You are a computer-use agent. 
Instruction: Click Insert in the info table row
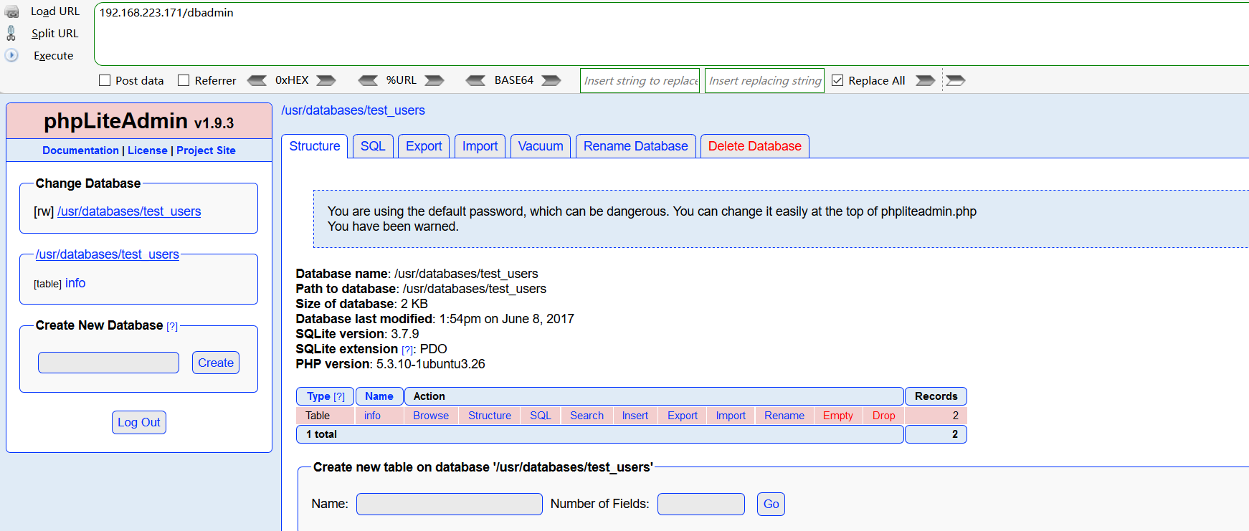click(x=635, y=416)
